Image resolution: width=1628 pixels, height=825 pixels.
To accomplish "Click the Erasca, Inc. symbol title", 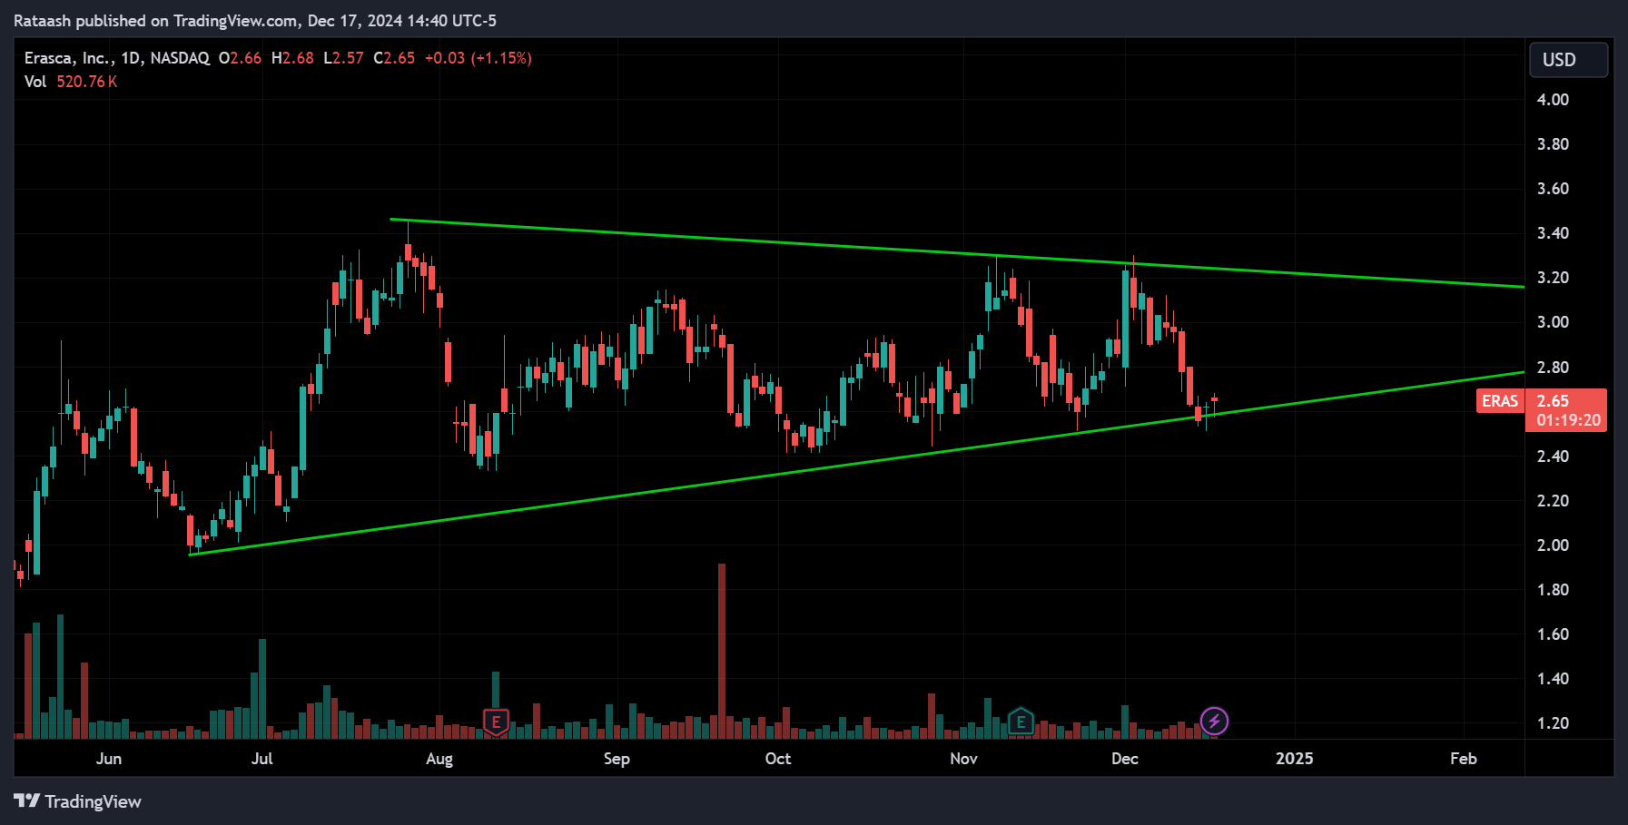I will (x=69, y=58).
